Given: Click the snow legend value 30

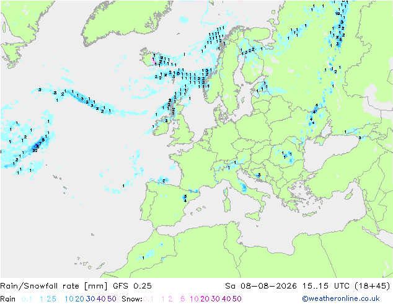Looking at the screenshot, I should point(216,299).
